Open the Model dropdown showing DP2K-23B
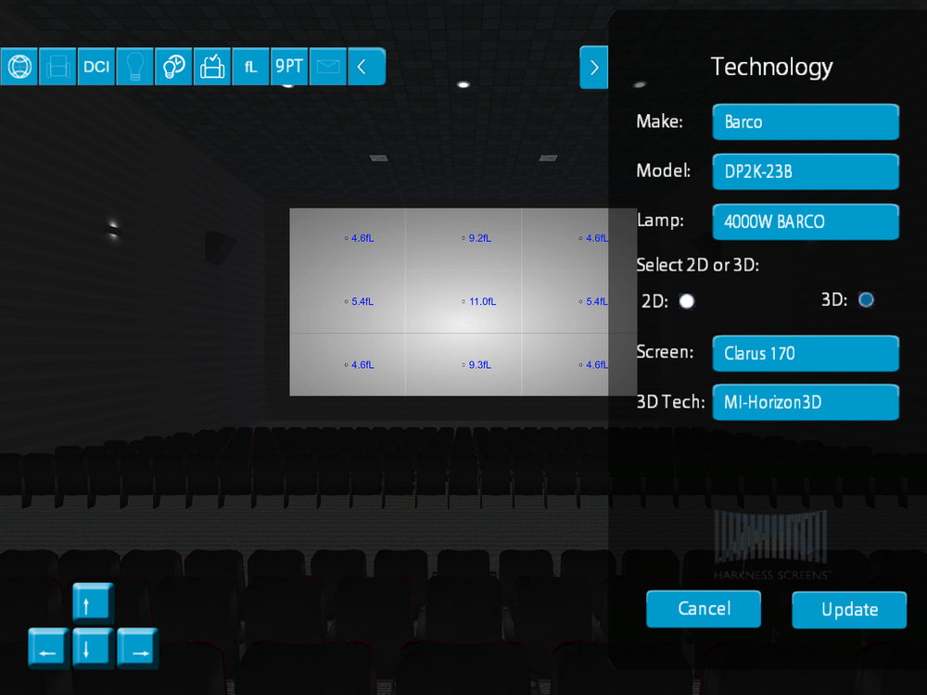927x695 pixels. tap(806, 171)
